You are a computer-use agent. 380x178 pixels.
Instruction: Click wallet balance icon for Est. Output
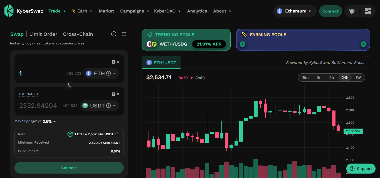point(113,94)
